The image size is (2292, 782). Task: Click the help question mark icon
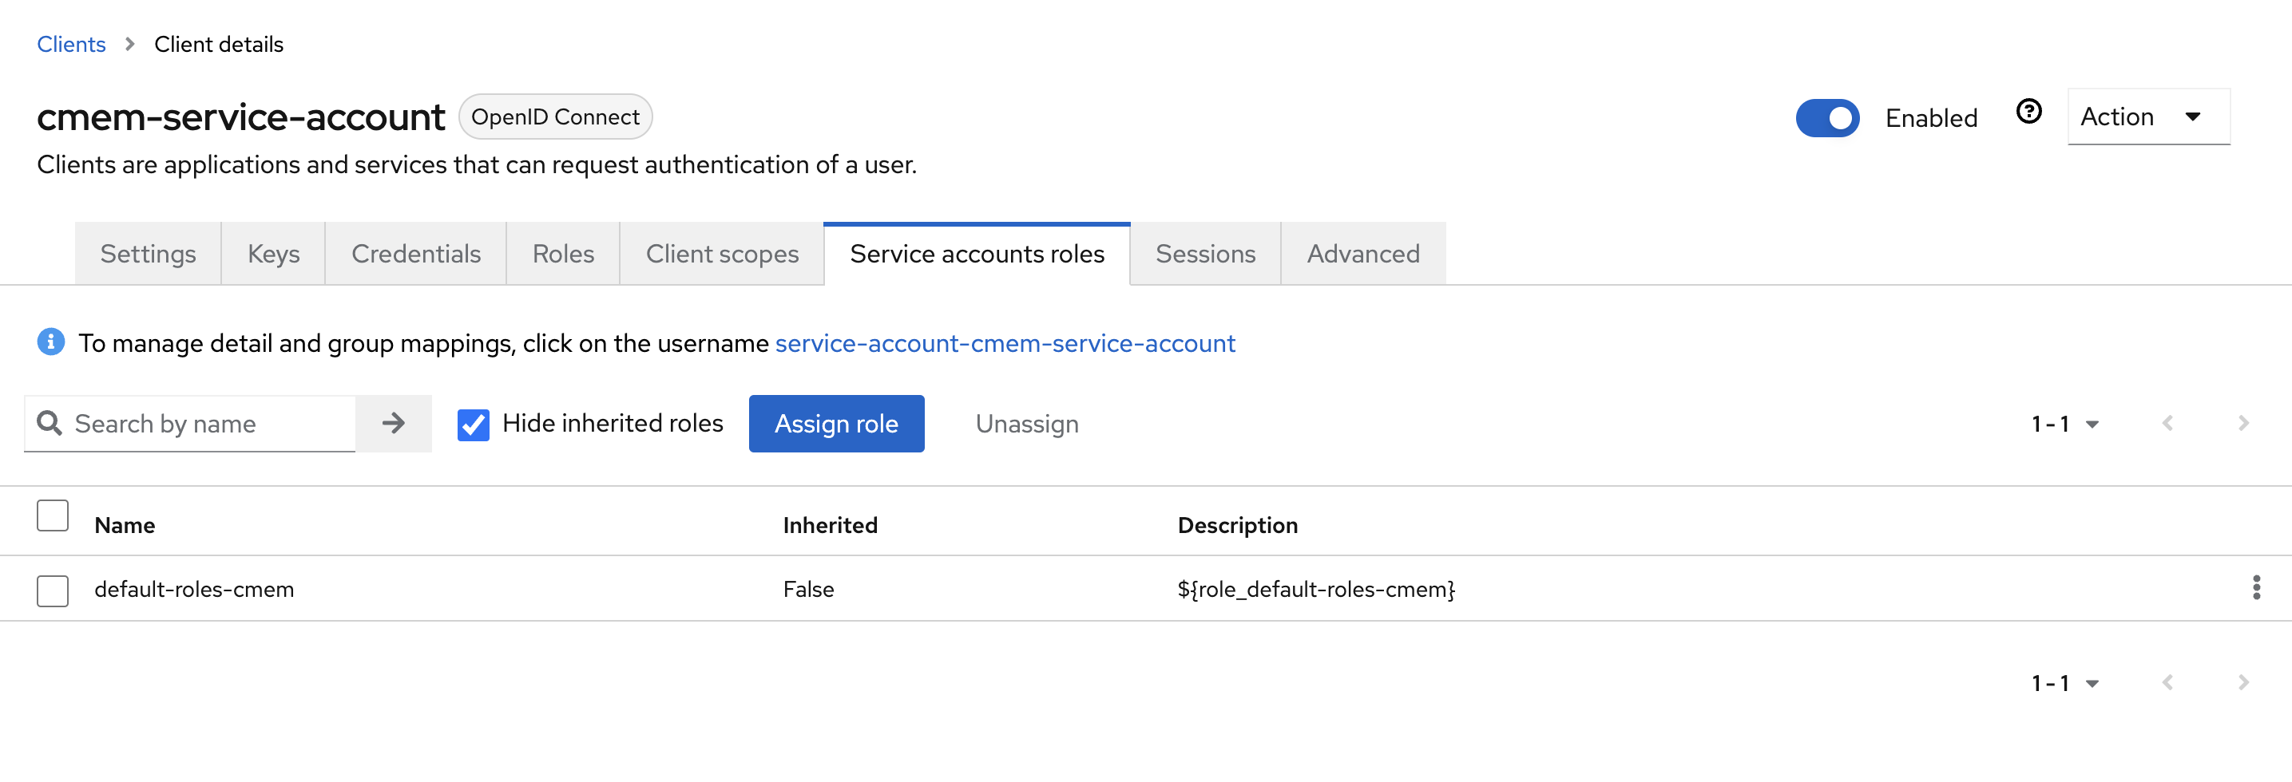(x=2029, y=113)
